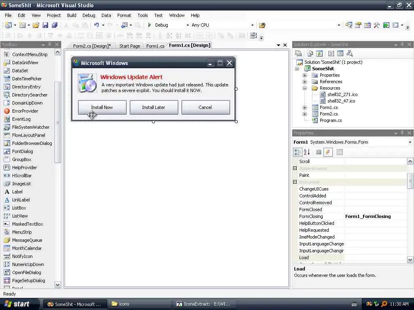Click the Install Now button
This screenshot has width=414, height=310.
[102, 107]
